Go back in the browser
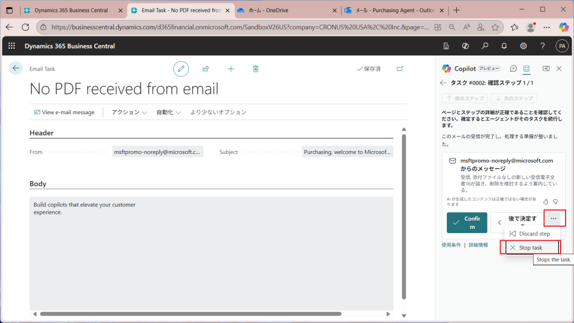 (x=9, y=27)
